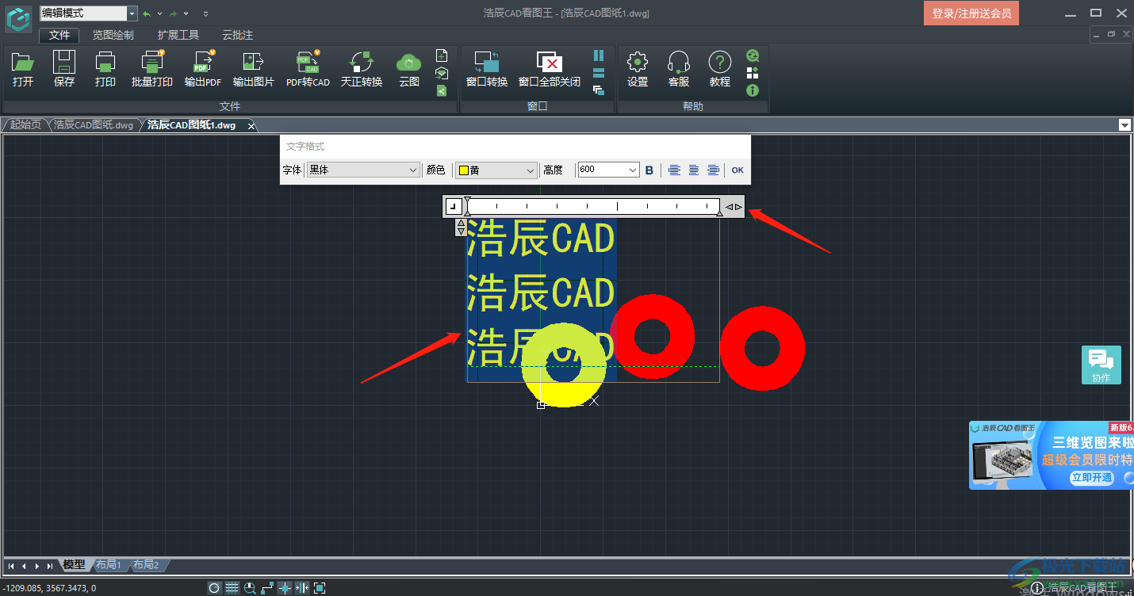
Task: Set text alignment to center
Action: click(694, 170)
